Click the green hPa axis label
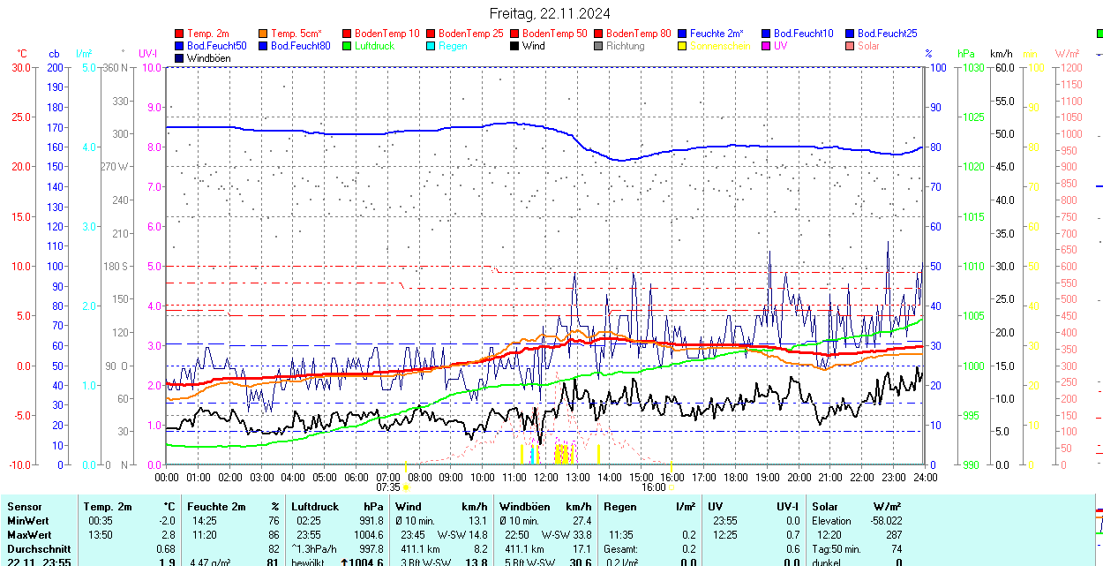1103x566 pixels. pyautogui.click(x=966, y=54)
